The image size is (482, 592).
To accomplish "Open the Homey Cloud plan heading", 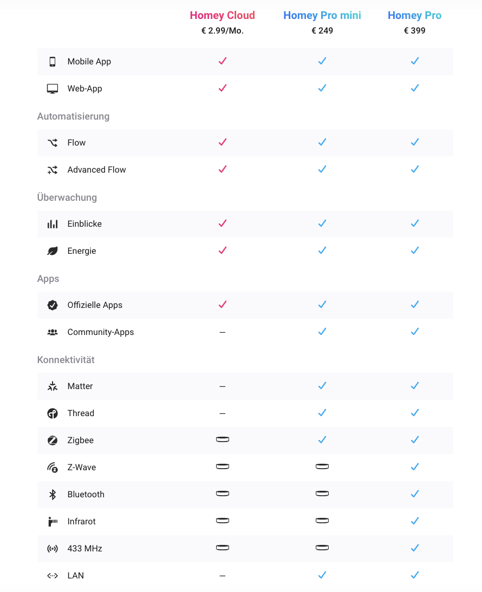I will tap(222, 16).
